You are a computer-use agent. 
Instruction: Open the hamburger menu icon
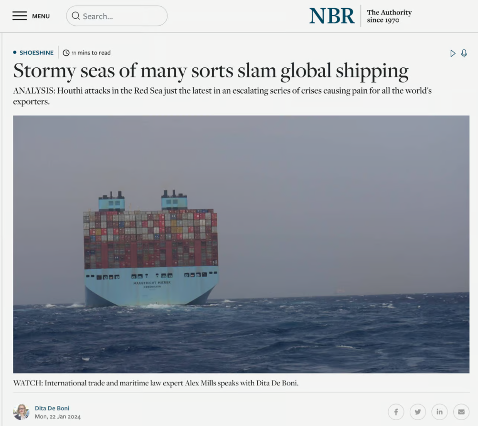click(x=20, y=16)
